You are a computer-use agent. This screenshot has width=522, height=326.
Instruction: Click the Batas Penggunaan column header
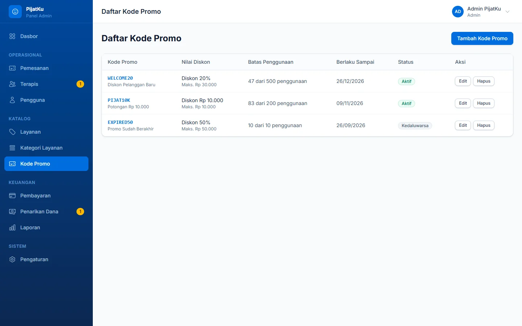pos(270,62)
